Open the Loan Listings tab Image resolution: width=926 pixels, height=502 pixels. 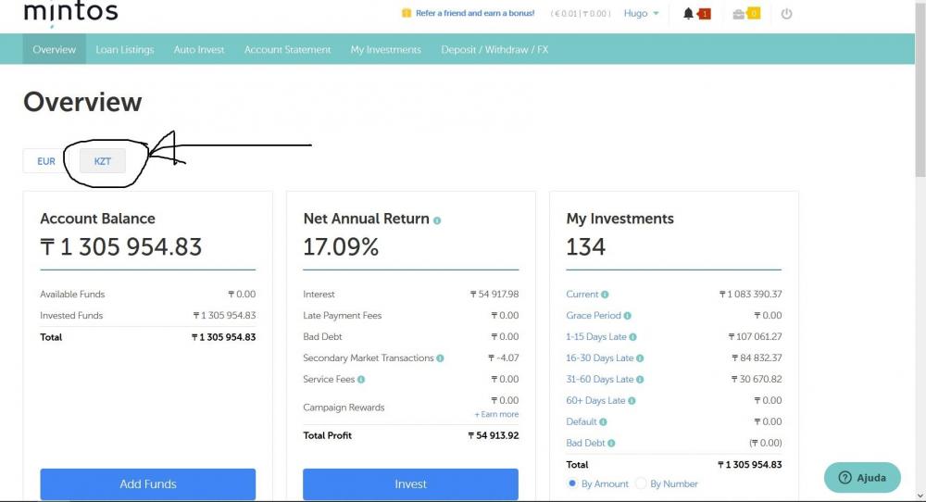pyautogui.click(x=124, y=50)
